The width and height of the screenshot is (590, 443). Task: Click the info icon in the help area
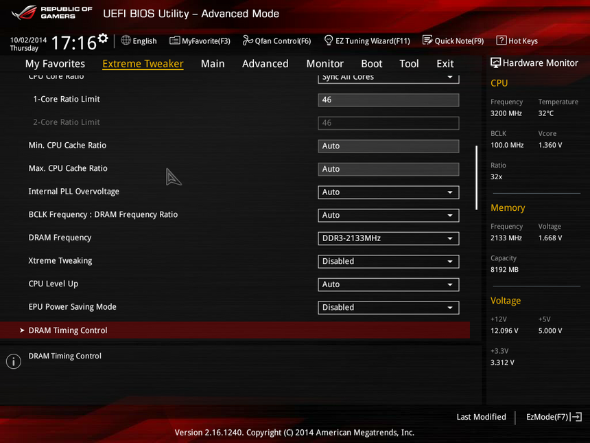[13, 361]
